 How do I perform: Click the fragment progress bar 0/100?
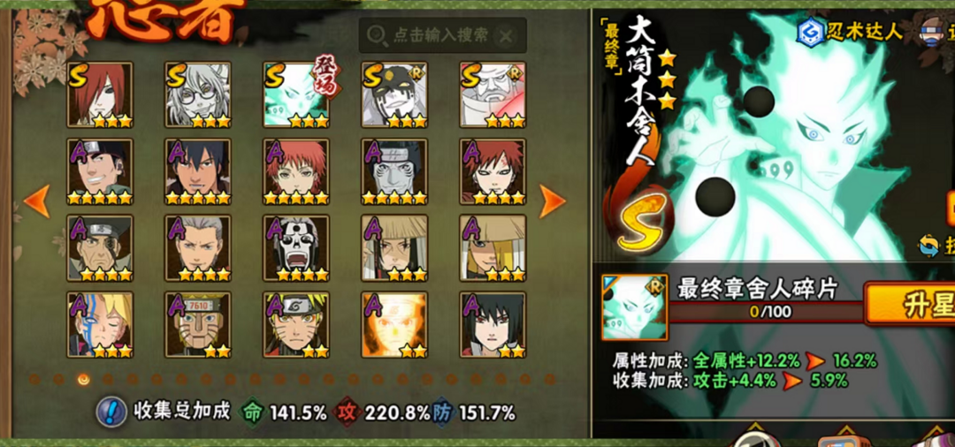click(767, 312)
